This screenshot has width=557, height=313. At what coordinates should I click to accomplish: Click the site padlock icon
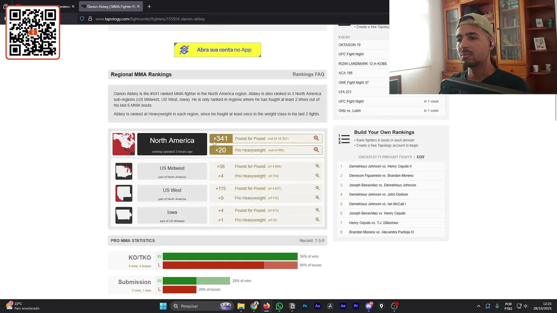coord(90,19)
